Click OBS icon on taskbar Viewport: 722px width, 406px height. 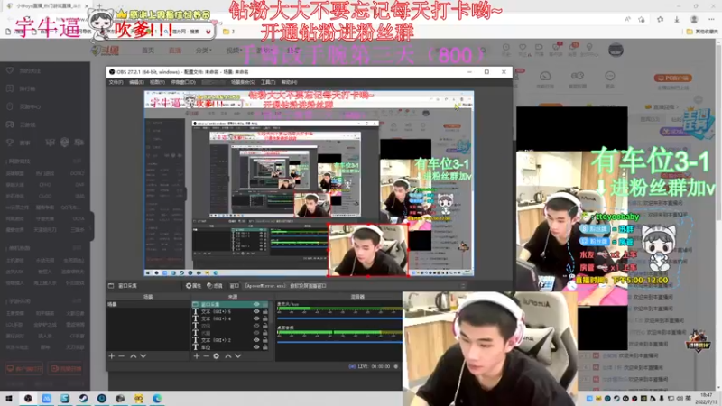click(28, 398)
